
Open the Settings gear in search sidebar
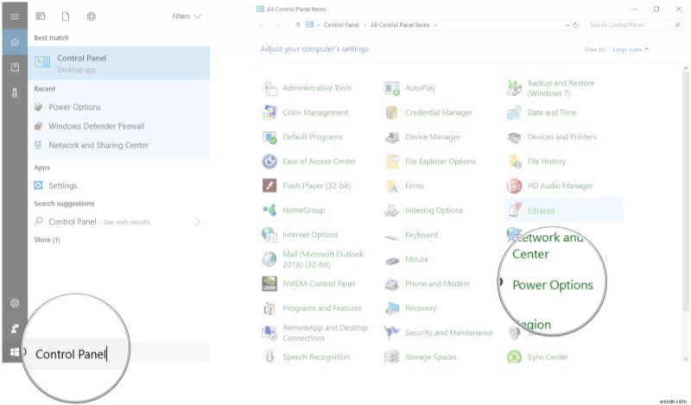pos(15,303)
